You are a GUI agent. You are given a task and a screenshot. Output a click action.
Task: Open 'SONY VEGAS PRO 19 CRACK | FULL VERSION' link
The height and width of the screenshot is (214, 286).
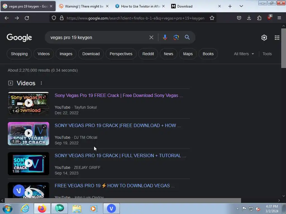point(120,155)
